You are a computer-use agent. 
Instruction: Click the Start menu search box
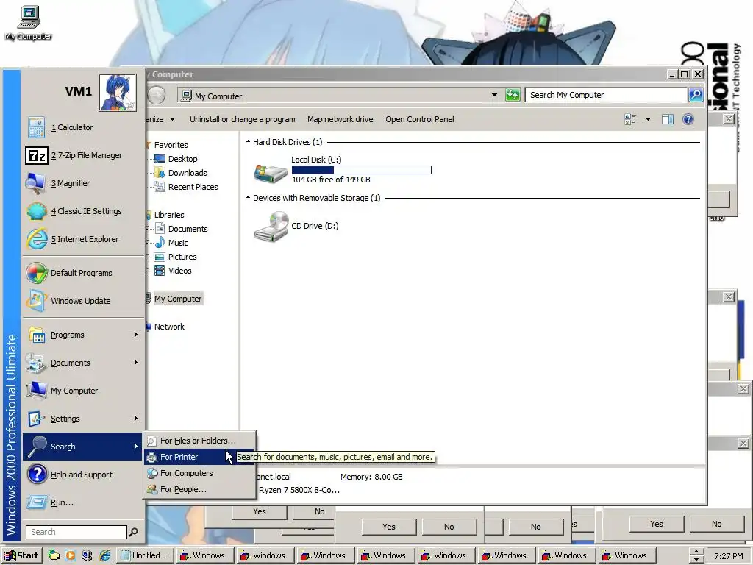pyautogui.click(x=76, y=532)
